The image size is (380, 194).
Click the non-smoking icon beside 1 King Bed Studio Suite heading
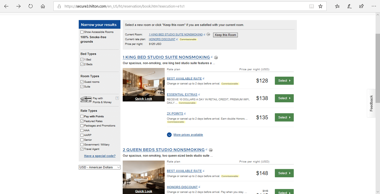click(x=216, y=57)
